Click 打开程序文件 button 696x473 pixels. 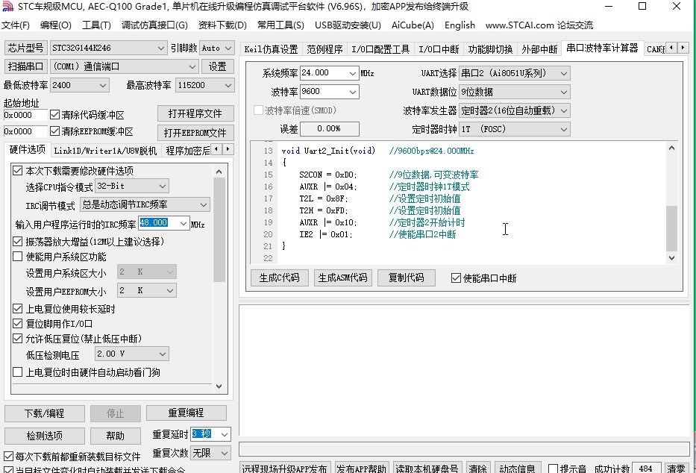click(x=195, y=113)
